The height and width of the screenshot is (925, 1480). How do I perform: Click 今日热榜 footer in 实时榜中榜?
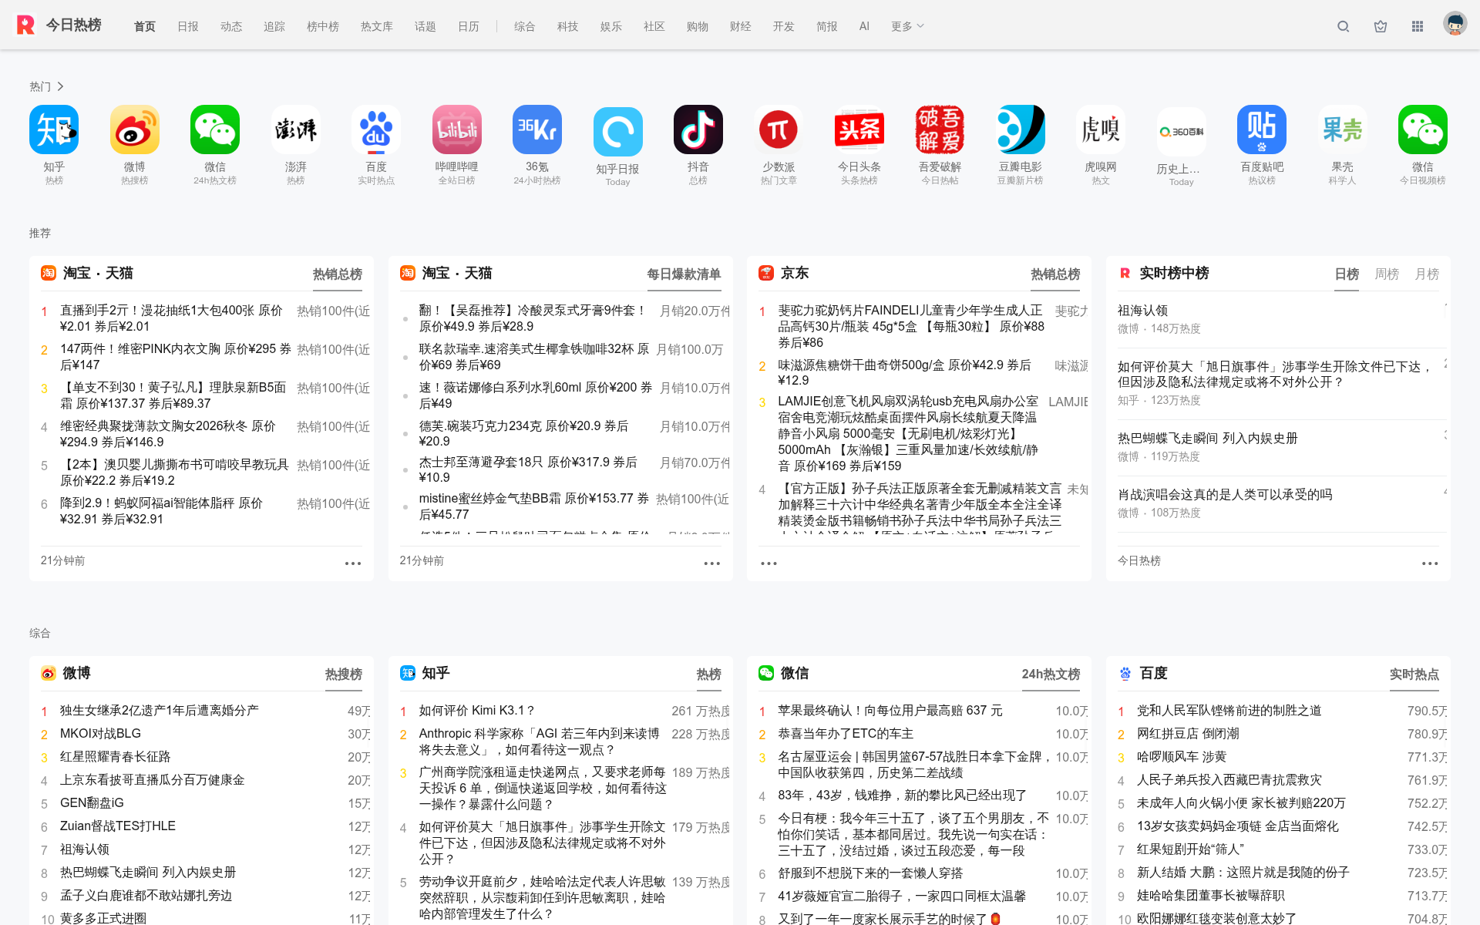coord(1139,561)
